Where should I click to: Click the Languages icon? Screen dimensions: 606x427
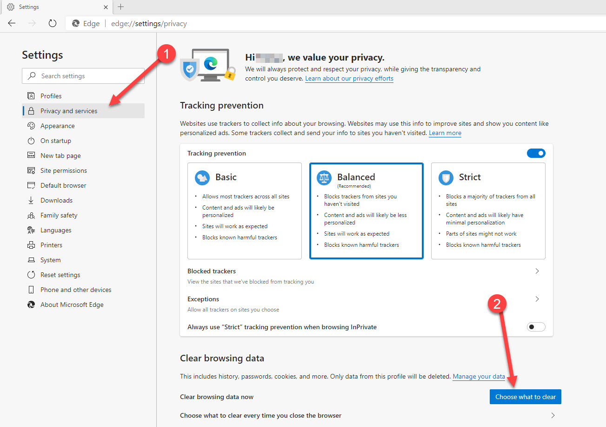coord(31,230)
